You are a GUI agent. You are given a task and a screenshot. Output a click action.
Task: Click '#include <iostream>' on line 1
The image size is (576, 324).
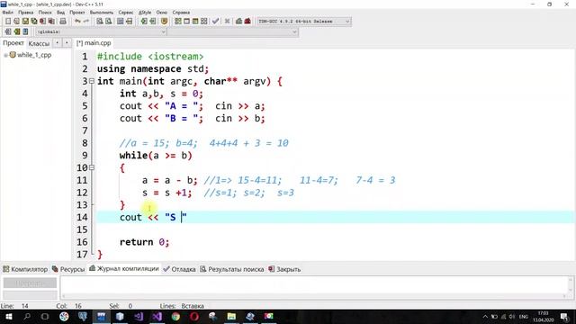[x=150, y=57]
